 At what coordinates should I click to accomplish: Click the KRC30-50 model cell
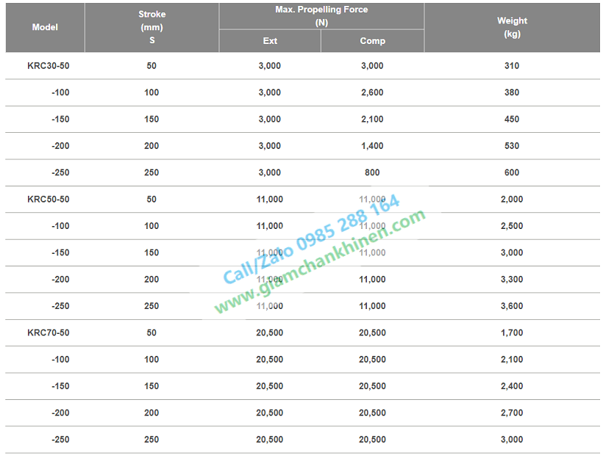coord(49,65)
